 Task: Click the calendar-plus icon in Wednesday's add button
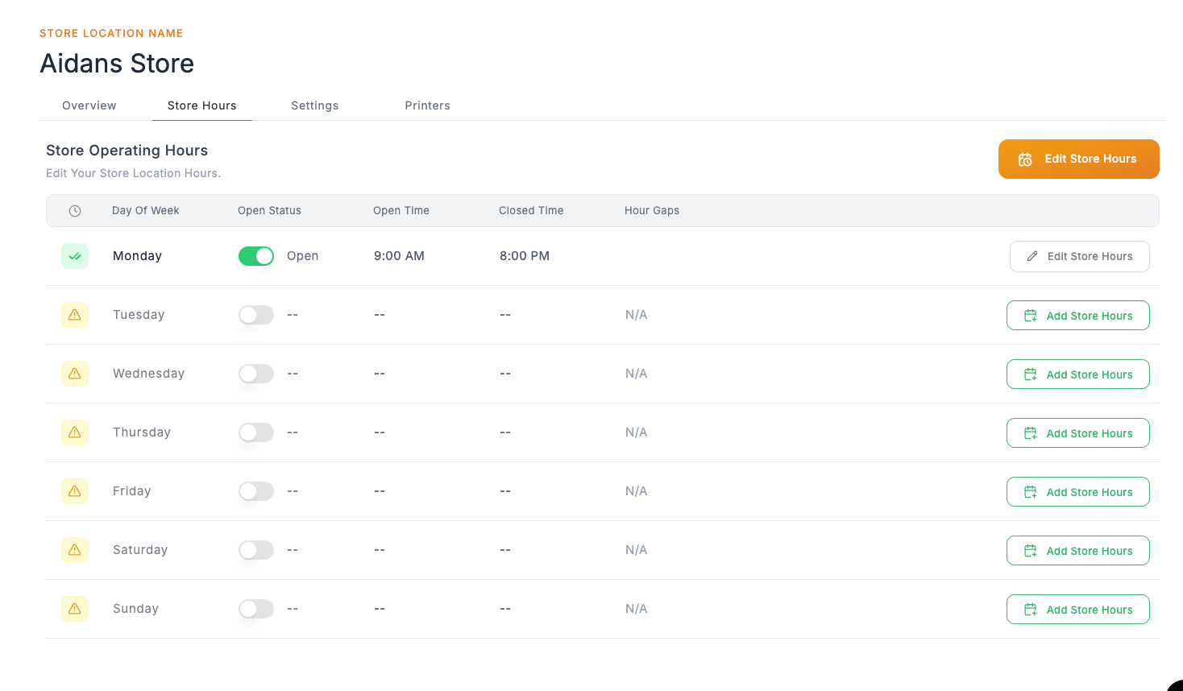(1030, 374)
